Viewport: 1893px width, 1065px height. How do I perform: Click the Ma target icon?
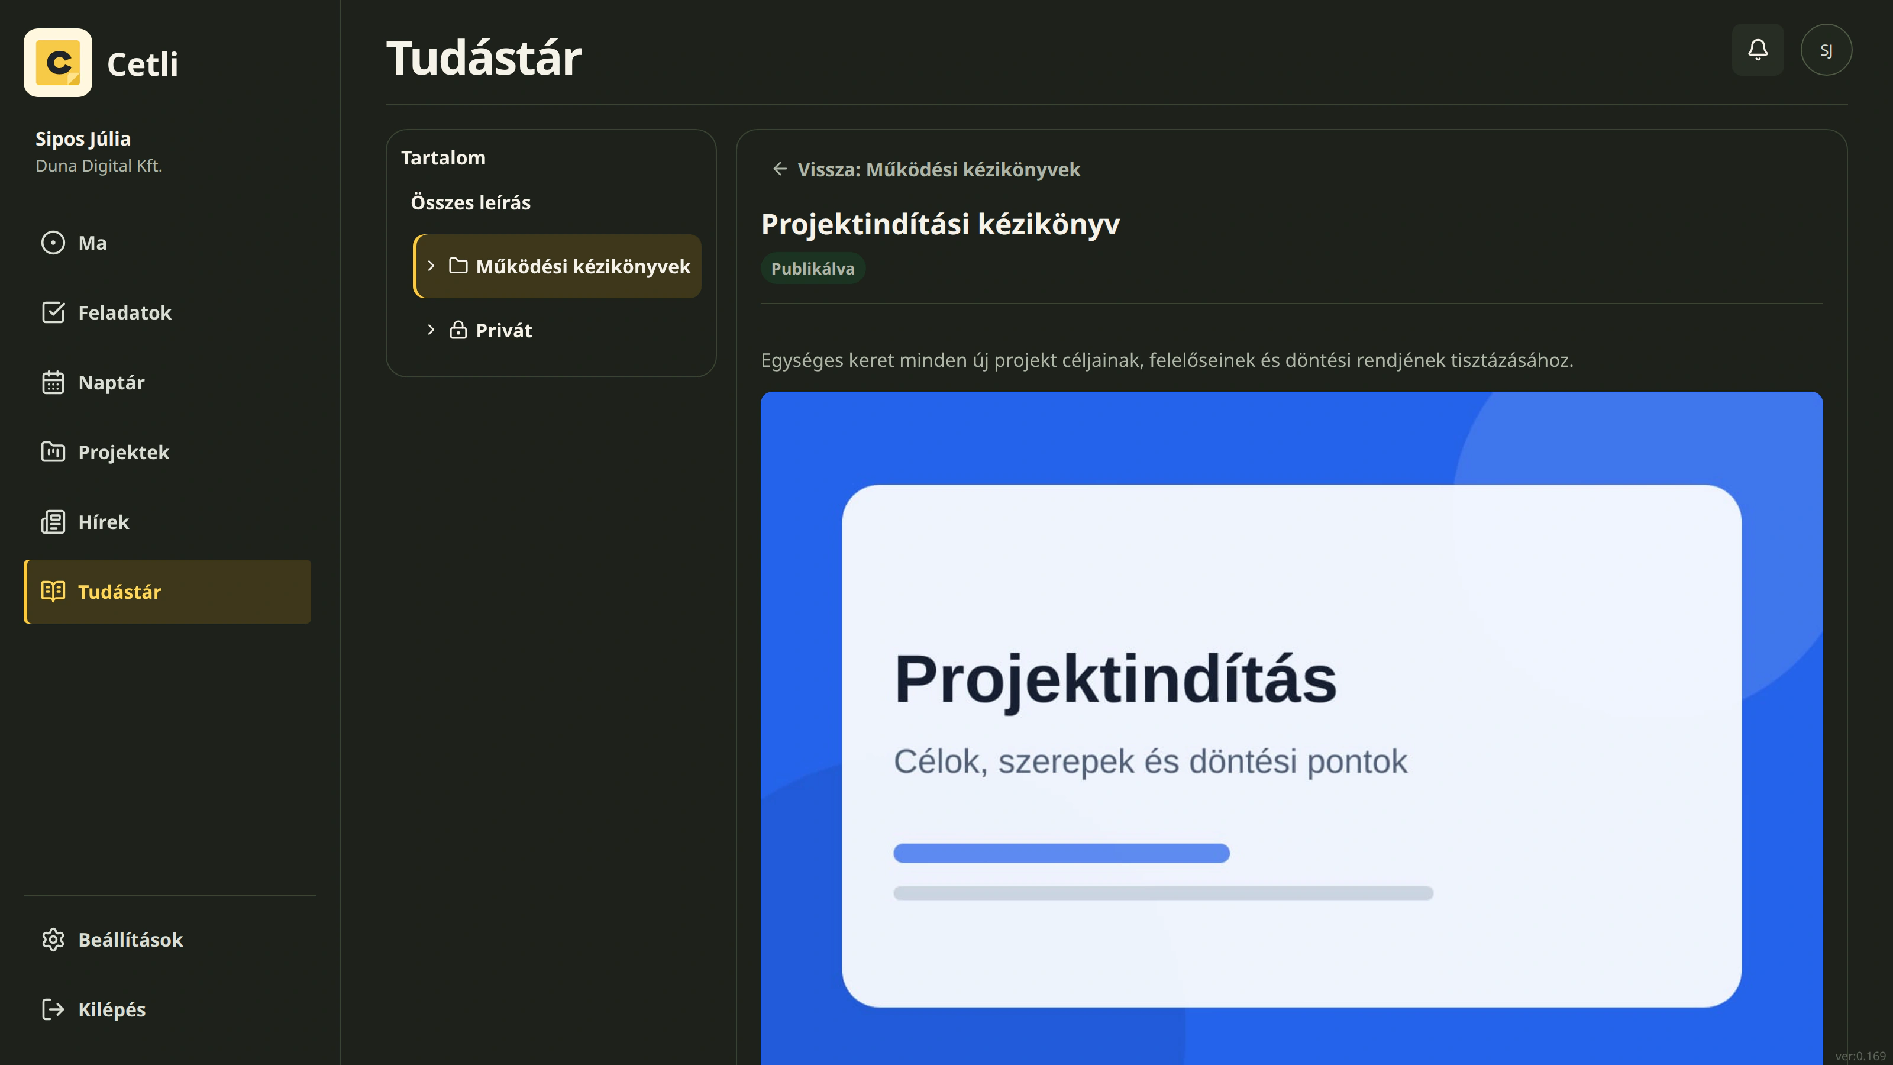click(x=53, y=243)
